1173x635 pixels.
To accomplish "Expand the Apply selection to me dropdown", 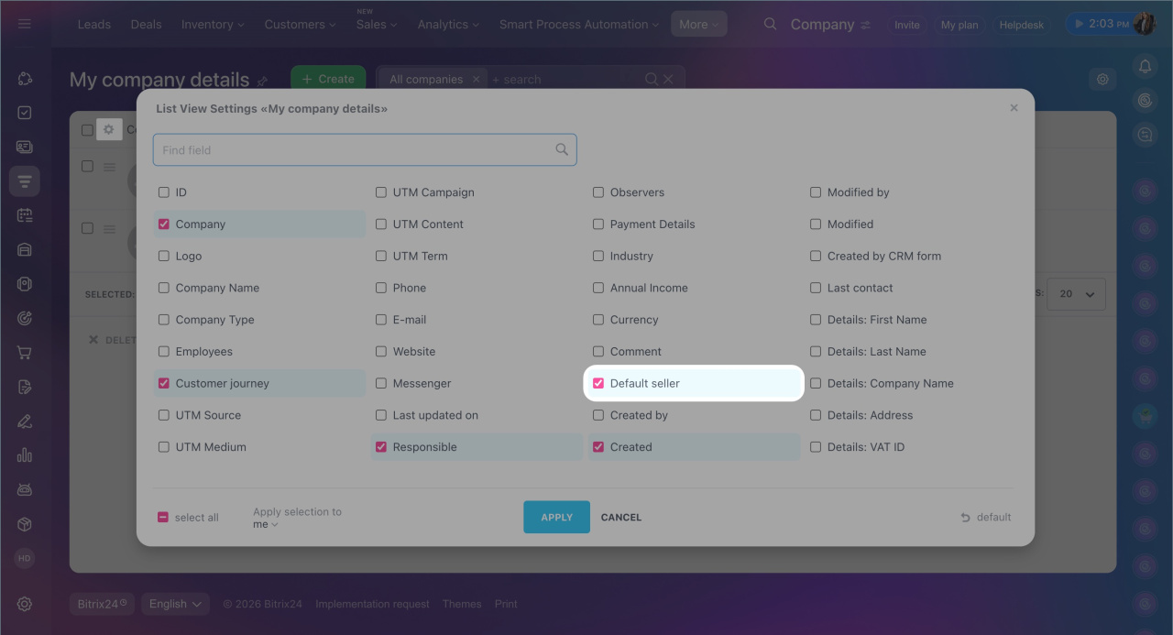I will 265,525.
